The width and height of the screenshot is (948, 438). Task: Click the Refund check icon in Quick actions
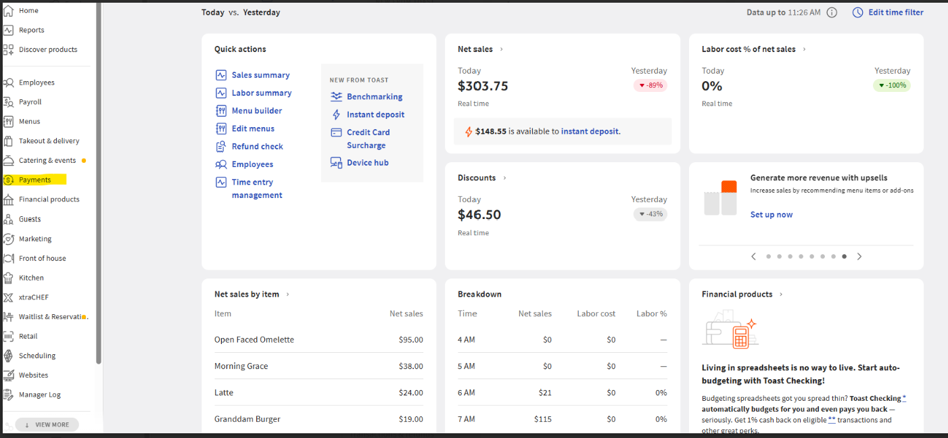click(x=220, y=147)
